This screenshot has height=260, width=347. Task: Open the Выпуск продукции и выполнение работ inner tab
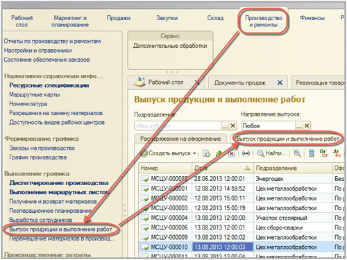[x=287, y=139]
